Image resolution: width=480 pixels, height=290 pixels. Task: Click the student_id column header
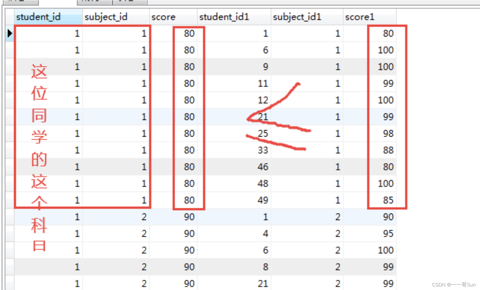tap(48, 17)
